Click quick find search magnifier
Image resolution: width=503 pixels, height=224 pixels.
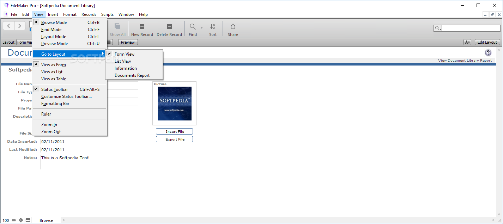438,29
